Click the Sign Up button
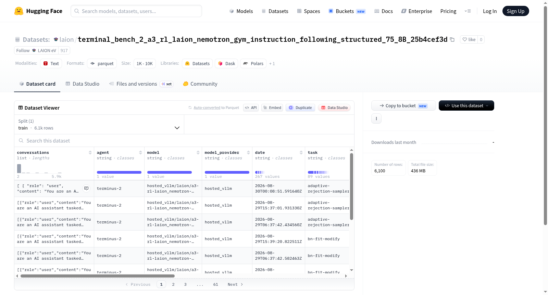The image size is (548, 295). 515,11
